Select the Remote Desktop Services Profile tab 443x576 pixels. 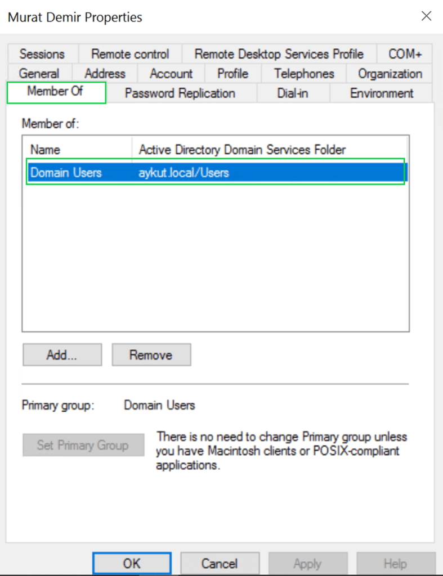pos(279,55)
